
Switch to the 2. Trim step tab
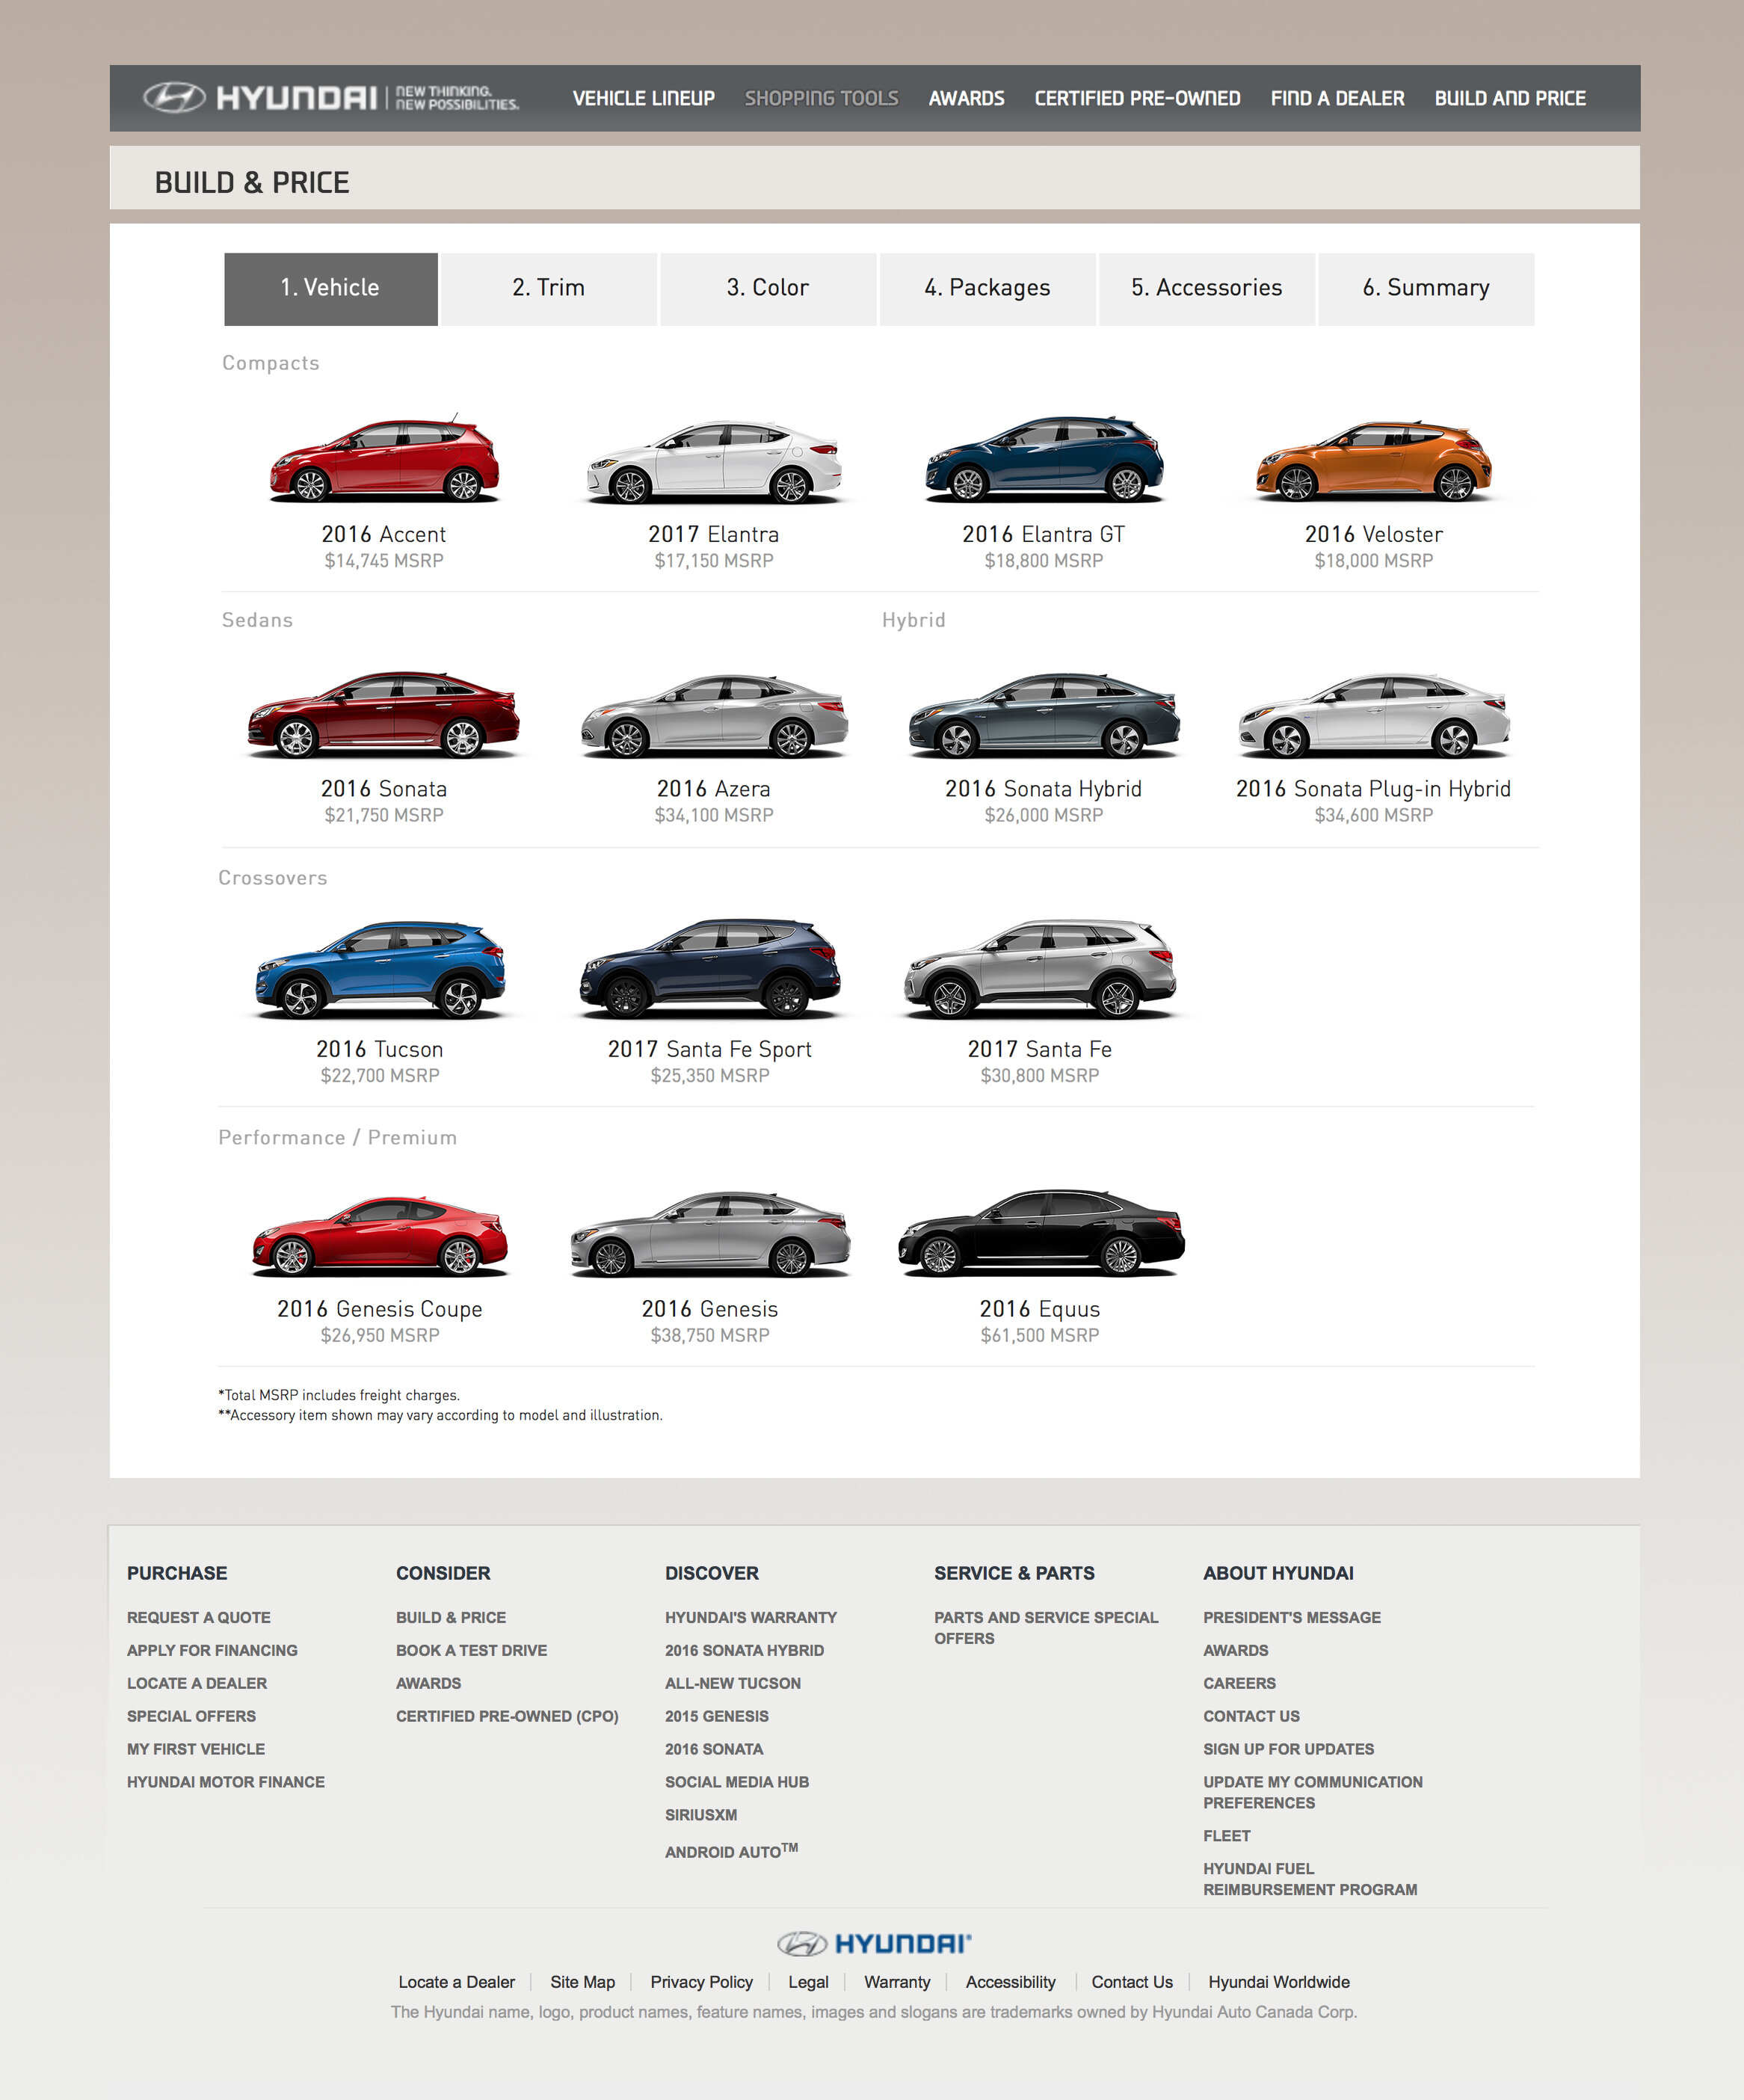click(x=548, y=288)
